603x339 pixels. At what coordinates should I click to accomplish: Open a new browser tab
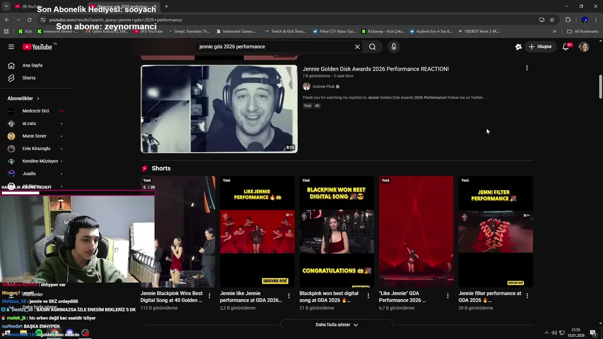(x=166, y=6)
